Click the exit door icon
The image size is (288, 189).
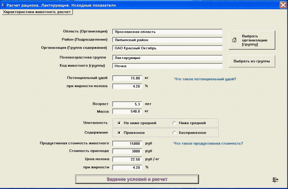275,180
